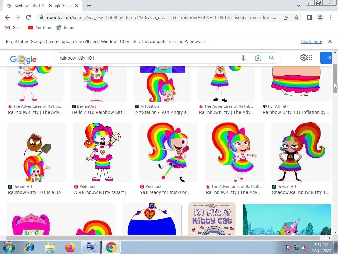Click the vertical page scrollbar thumb

335,79
